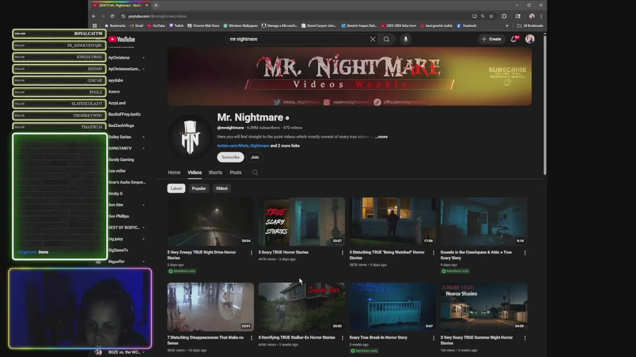Open the Gmail bookmark
This screenshot has height=357, width=636.
click(x=136, y=26)
